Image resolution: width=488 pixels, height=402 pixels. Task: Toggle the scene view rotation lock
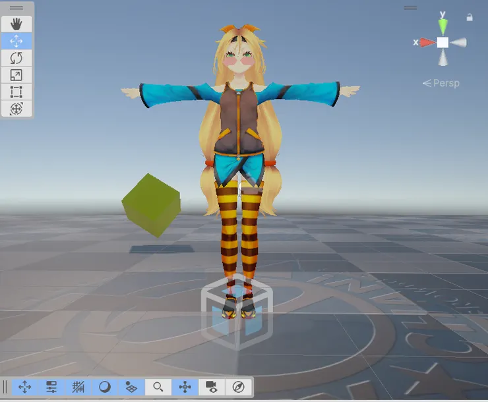[470, 17]
